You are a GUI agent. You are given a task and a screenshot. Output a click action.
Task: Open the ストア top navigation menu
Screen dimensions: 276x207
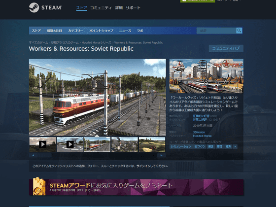(x=81, y=8)
